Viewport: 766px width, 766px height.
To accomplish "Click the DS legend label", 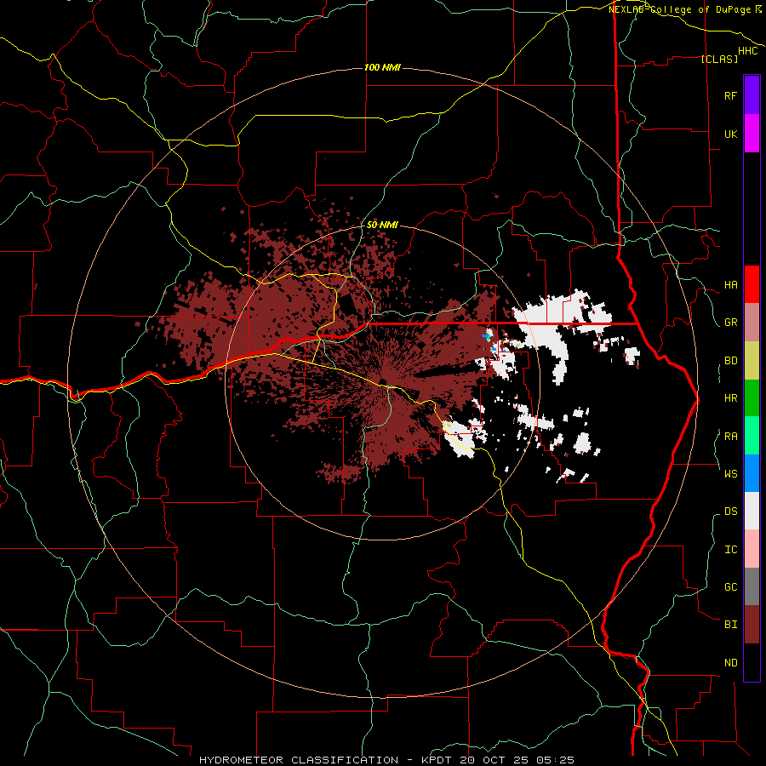I will (x=730, y=511).
